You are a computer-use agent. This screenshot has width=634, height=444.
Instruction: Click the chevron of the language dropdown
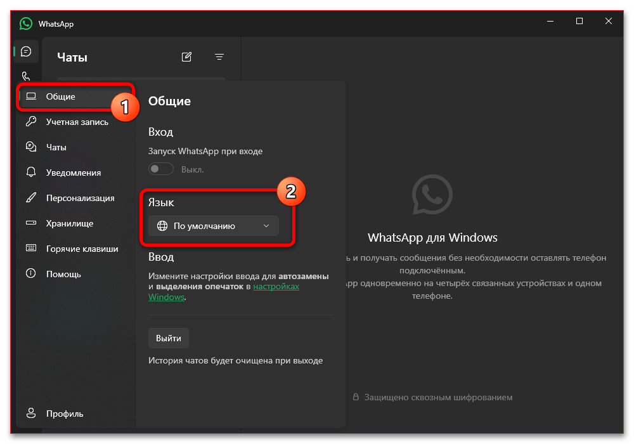coord(266,226)
